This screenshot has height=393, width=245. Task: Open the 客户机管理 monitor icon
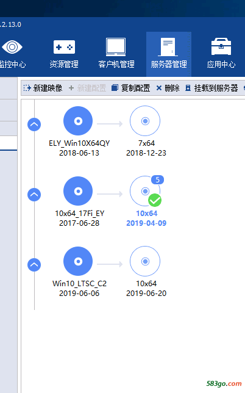point(116,47)
